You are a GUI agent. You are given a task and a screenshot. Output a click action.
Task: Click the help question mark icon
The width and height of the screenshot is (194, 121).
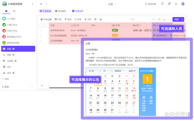coord(176,4)
